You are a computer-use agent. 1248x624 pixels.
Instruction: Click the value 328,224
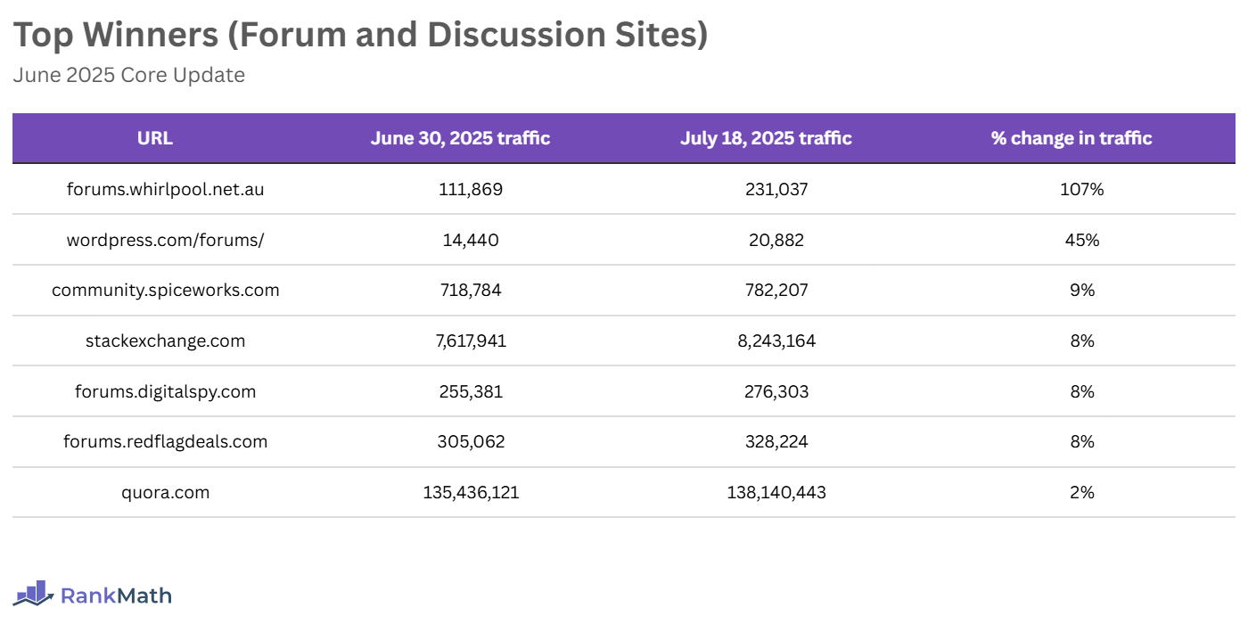776,441
